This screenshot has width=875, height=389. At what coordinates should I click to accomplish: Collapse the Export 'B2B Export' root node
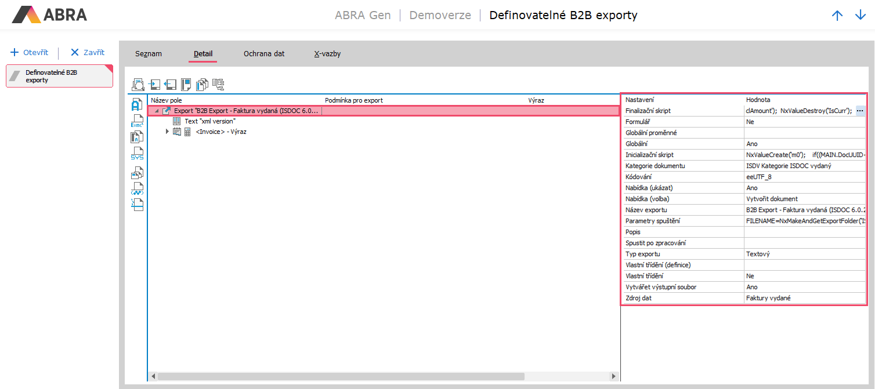coord(157,111)
